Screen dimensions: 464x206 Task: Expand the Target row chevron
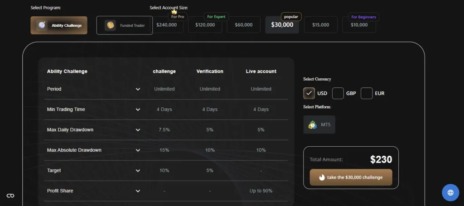[138, 171]
